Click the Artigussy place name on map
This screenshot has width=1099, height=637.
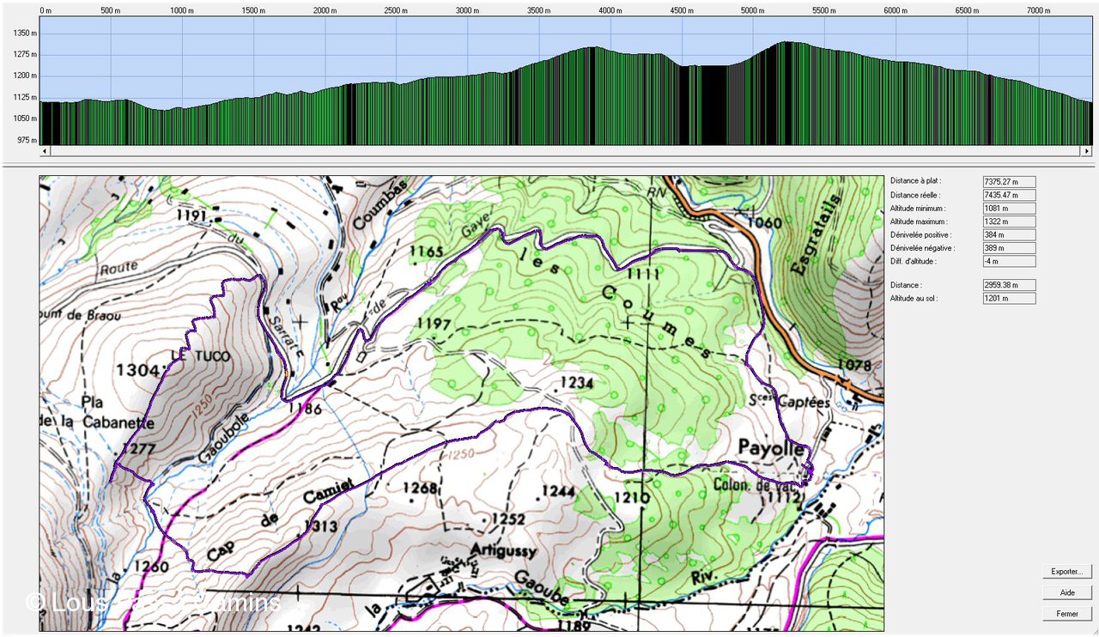coord(503,549)
